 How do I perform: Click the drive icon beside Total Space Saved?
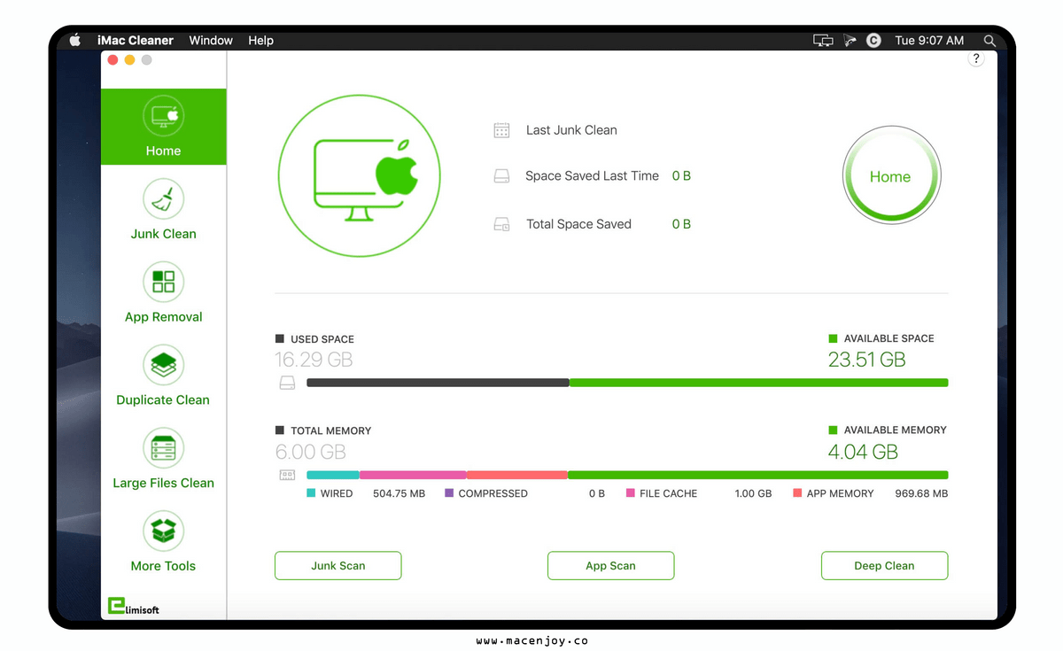point(501,224)
